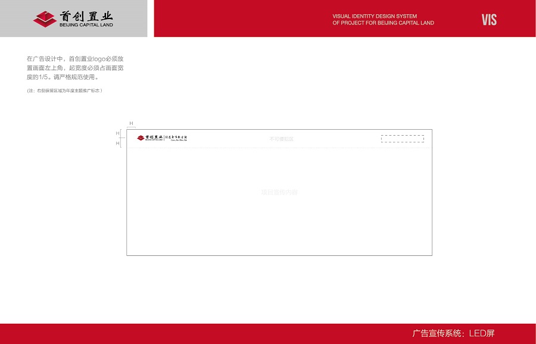Click the red Beijing Capital Land logo emblem
The image size is (536, 344).
pos(45,19)
